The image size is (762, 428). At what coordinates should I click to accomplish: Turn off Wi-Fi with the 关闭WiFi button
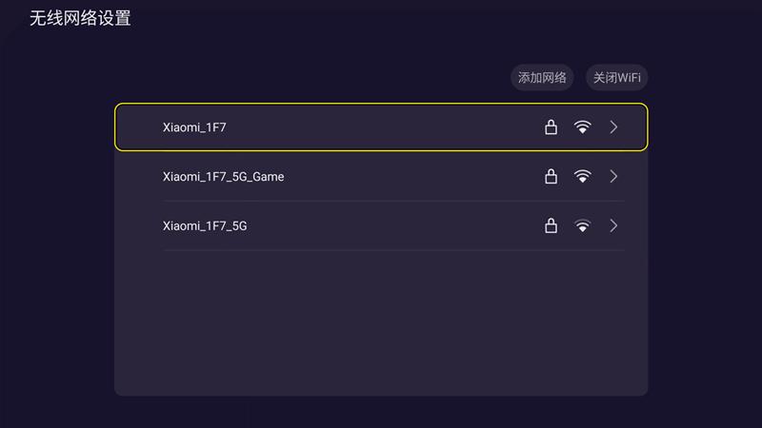tap(616, 78)
